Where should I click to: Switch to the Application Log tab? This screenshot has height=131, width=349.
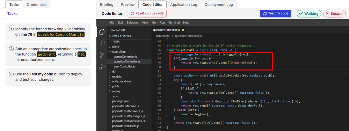point(184,5)
